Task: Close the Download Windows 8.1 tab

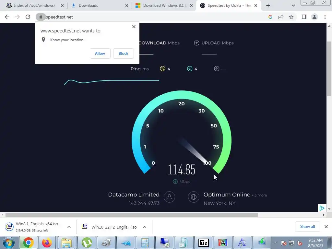Action: (191, 6)
